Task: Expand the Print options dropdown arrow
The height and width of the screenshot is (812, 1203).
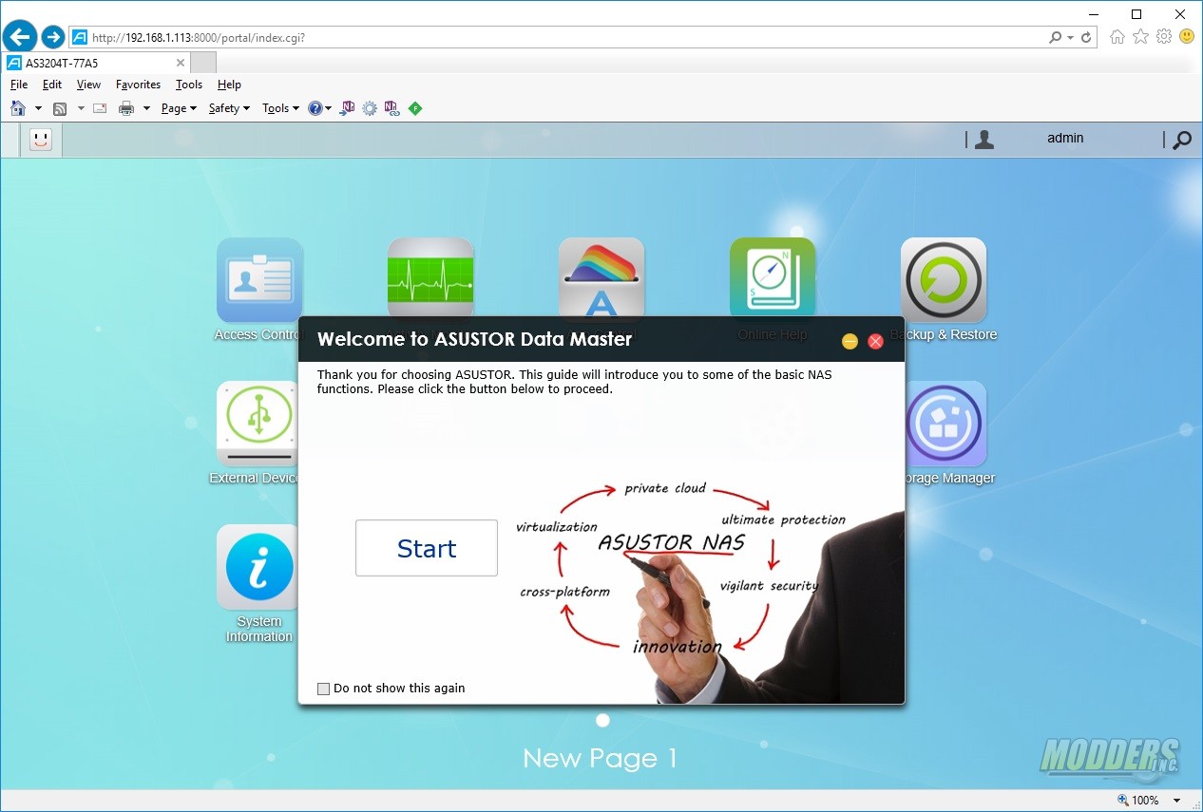Action: tap(146, 108)
